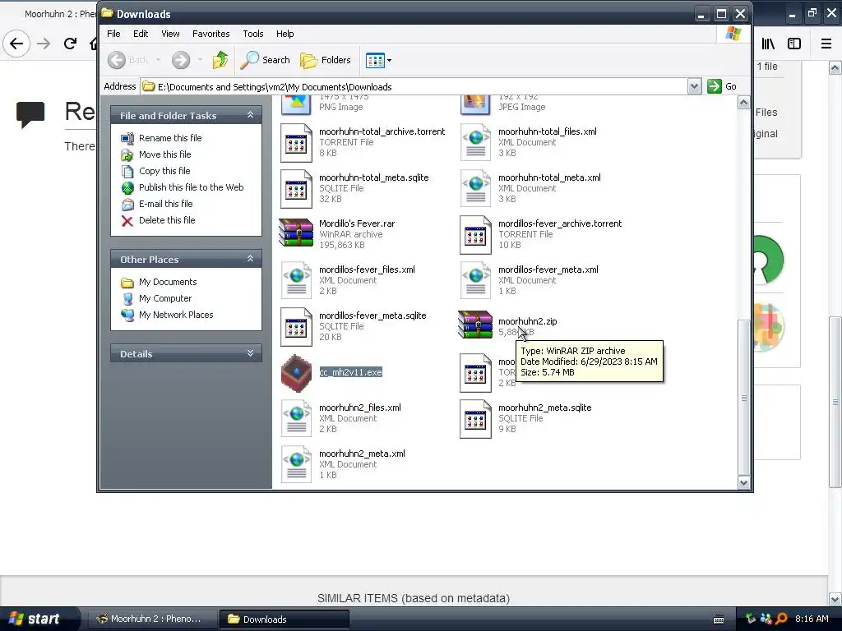Click the on-screen keyboard tray icon
842x631 pixels.
coord(719,619)
